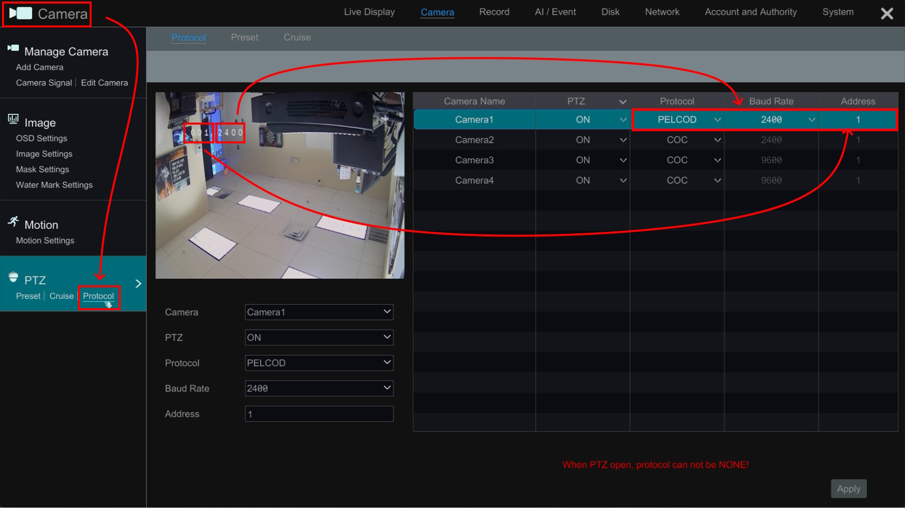Expand the Baud Rate dropdown in form
The width and height of the screenshot is (905, 508).
pos(319,389)
